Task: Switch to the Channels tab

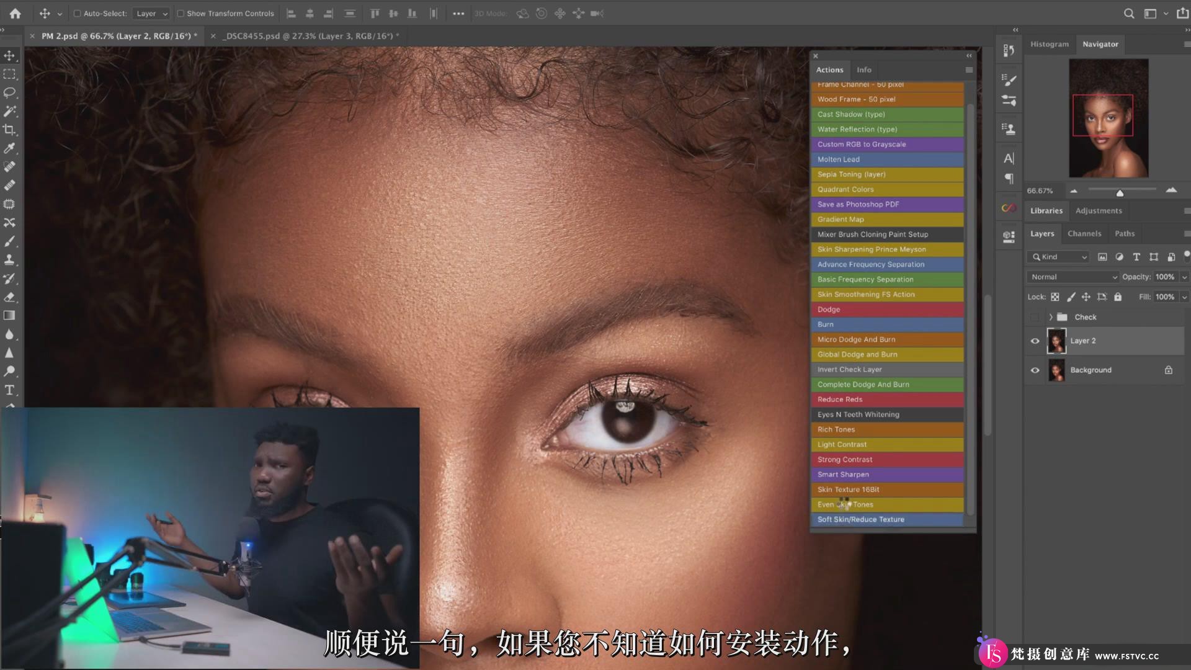Action: (x=1084, y=234)
